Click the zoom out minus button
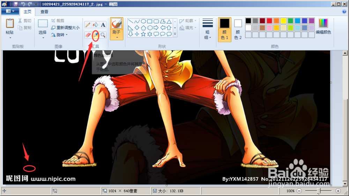 click(x=299, y=191)
